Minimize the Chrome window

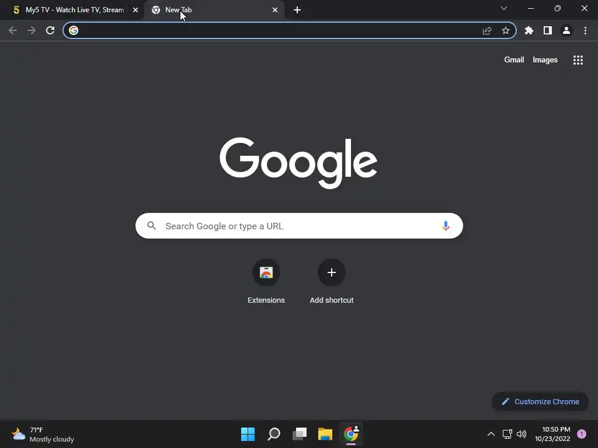(x=531, y=8)
